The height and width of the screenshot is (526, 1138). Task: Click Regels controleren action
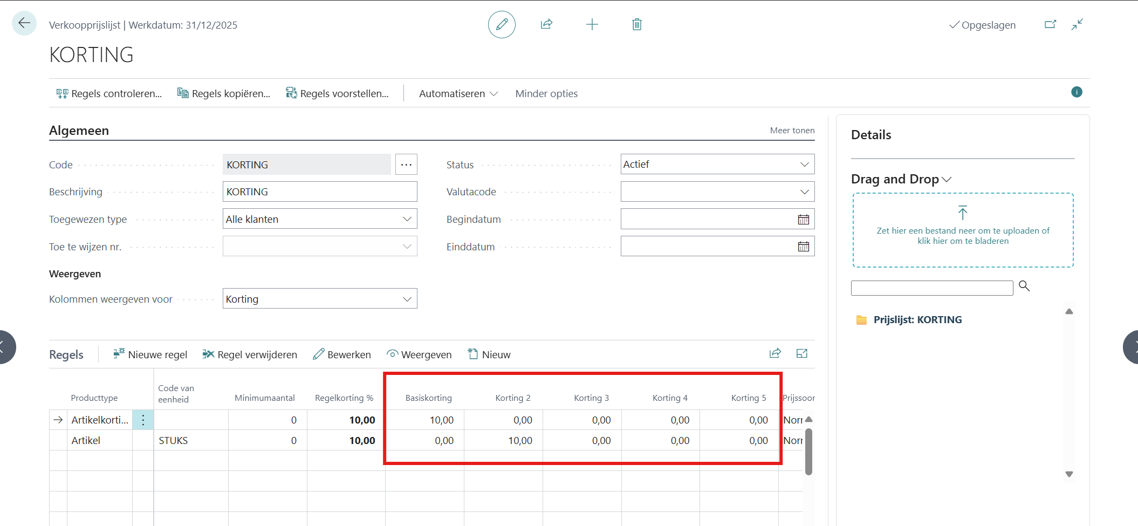[x=109, y=94]
